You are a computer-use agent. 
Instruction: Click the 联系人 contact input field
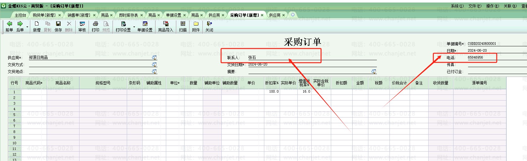(x=312, y=58)
